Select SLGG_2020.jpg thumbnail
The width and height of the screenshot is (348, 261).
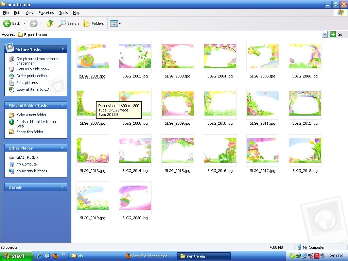coord(135,198)
